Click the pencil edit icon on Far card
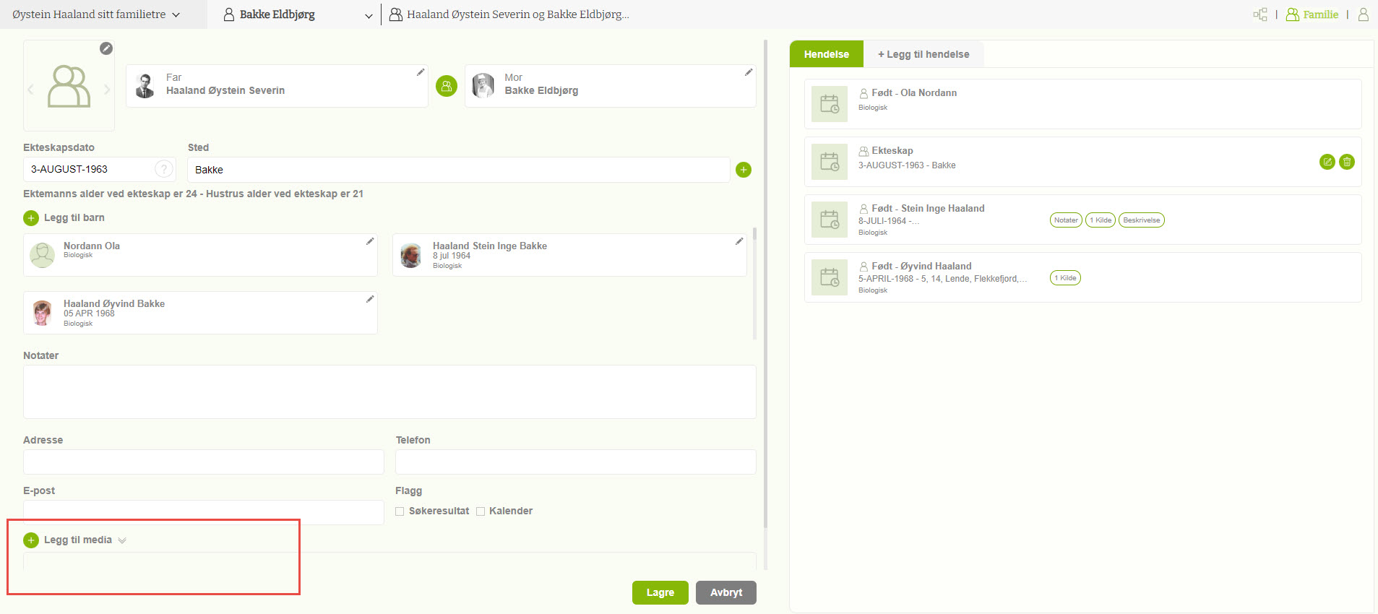The width and height of the screenshot is (1378, 614). tap(420, 72)
